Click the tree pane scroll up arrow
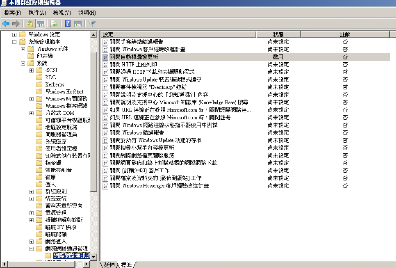396x268 pixels. click(x=93, y=35)
